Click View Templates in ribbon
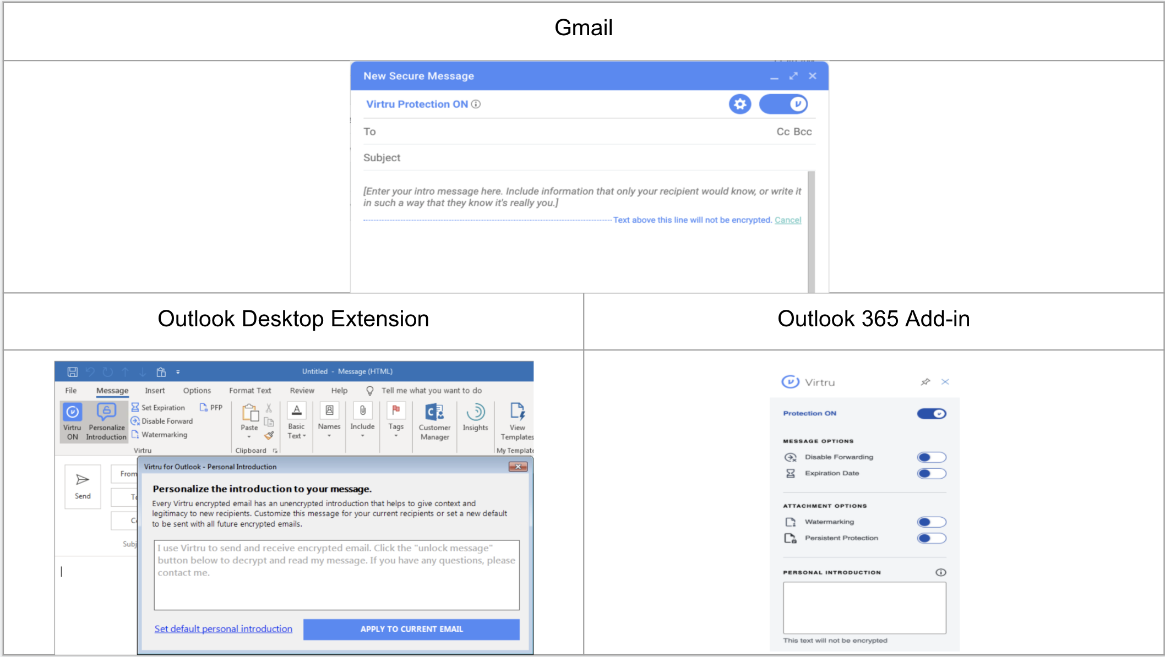1165x657 pixels. click(517, 422)
